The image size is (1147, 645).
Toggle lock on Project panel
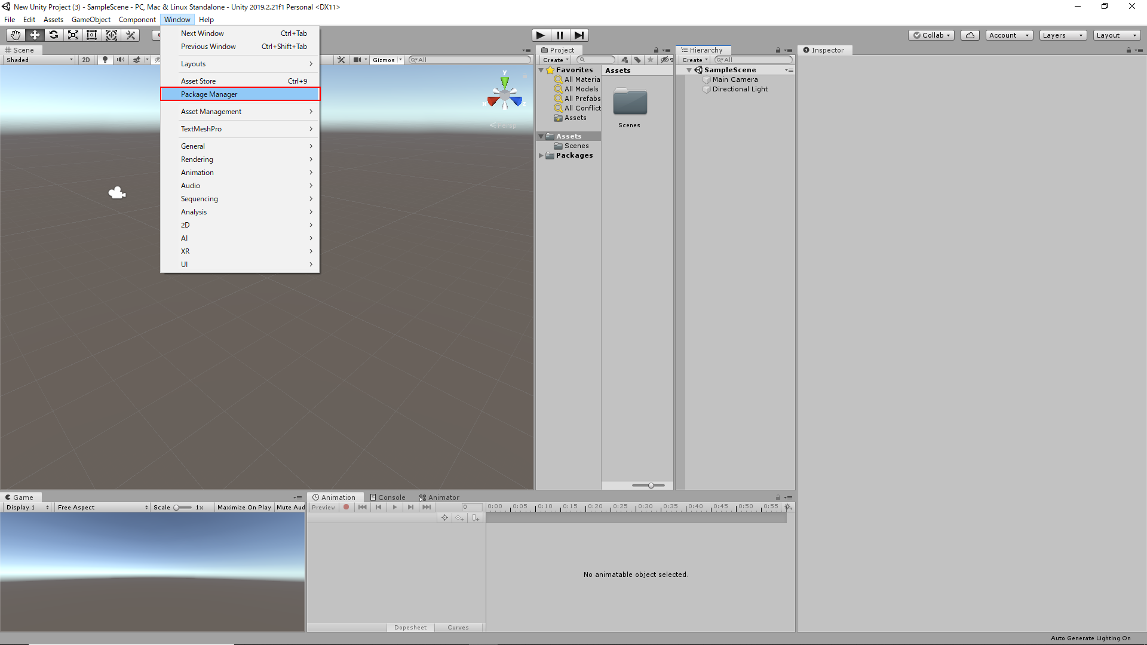656,50
